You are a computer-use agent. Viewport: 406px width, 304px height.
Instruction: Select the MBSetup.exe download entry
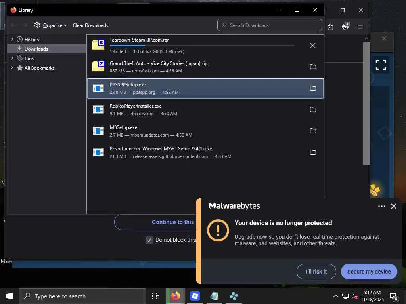(x=205, y=131)
